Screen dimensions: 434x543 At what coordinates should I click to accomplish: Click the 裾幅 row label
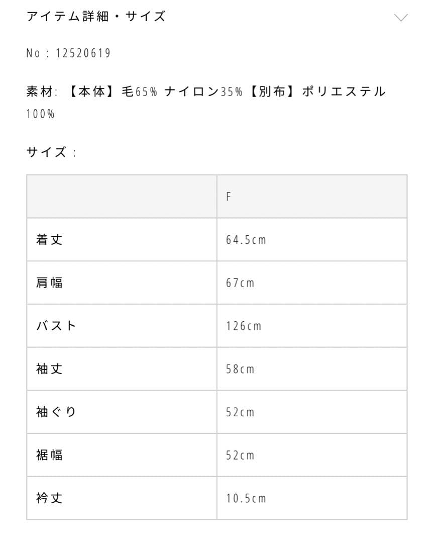tap(49, 455)
